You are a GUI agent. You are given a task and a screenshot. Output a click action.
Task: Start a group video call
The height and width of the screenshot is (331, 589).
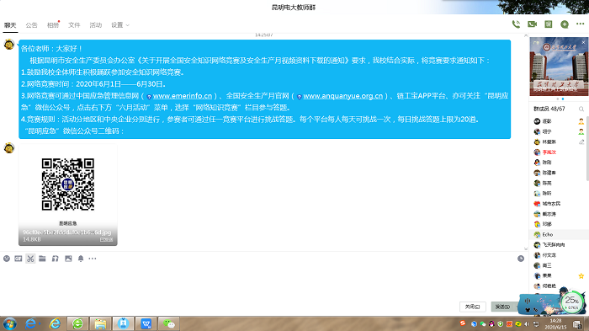(x=532, y=24)
